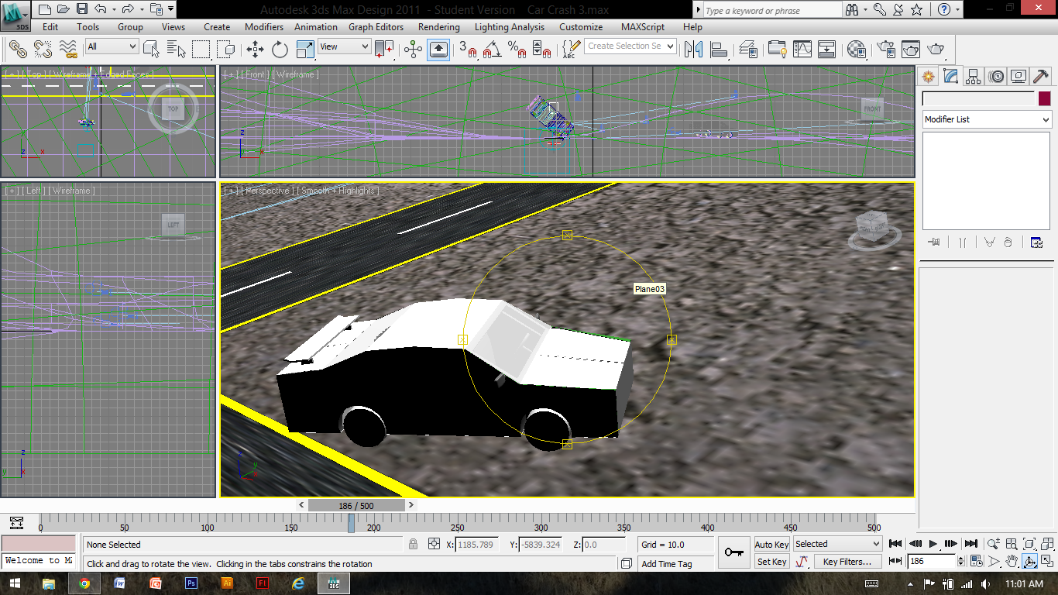Viewport: 1058px width, 595px height.
Task: Activate the Select and Rotate tool
Action: coord(280,49)
